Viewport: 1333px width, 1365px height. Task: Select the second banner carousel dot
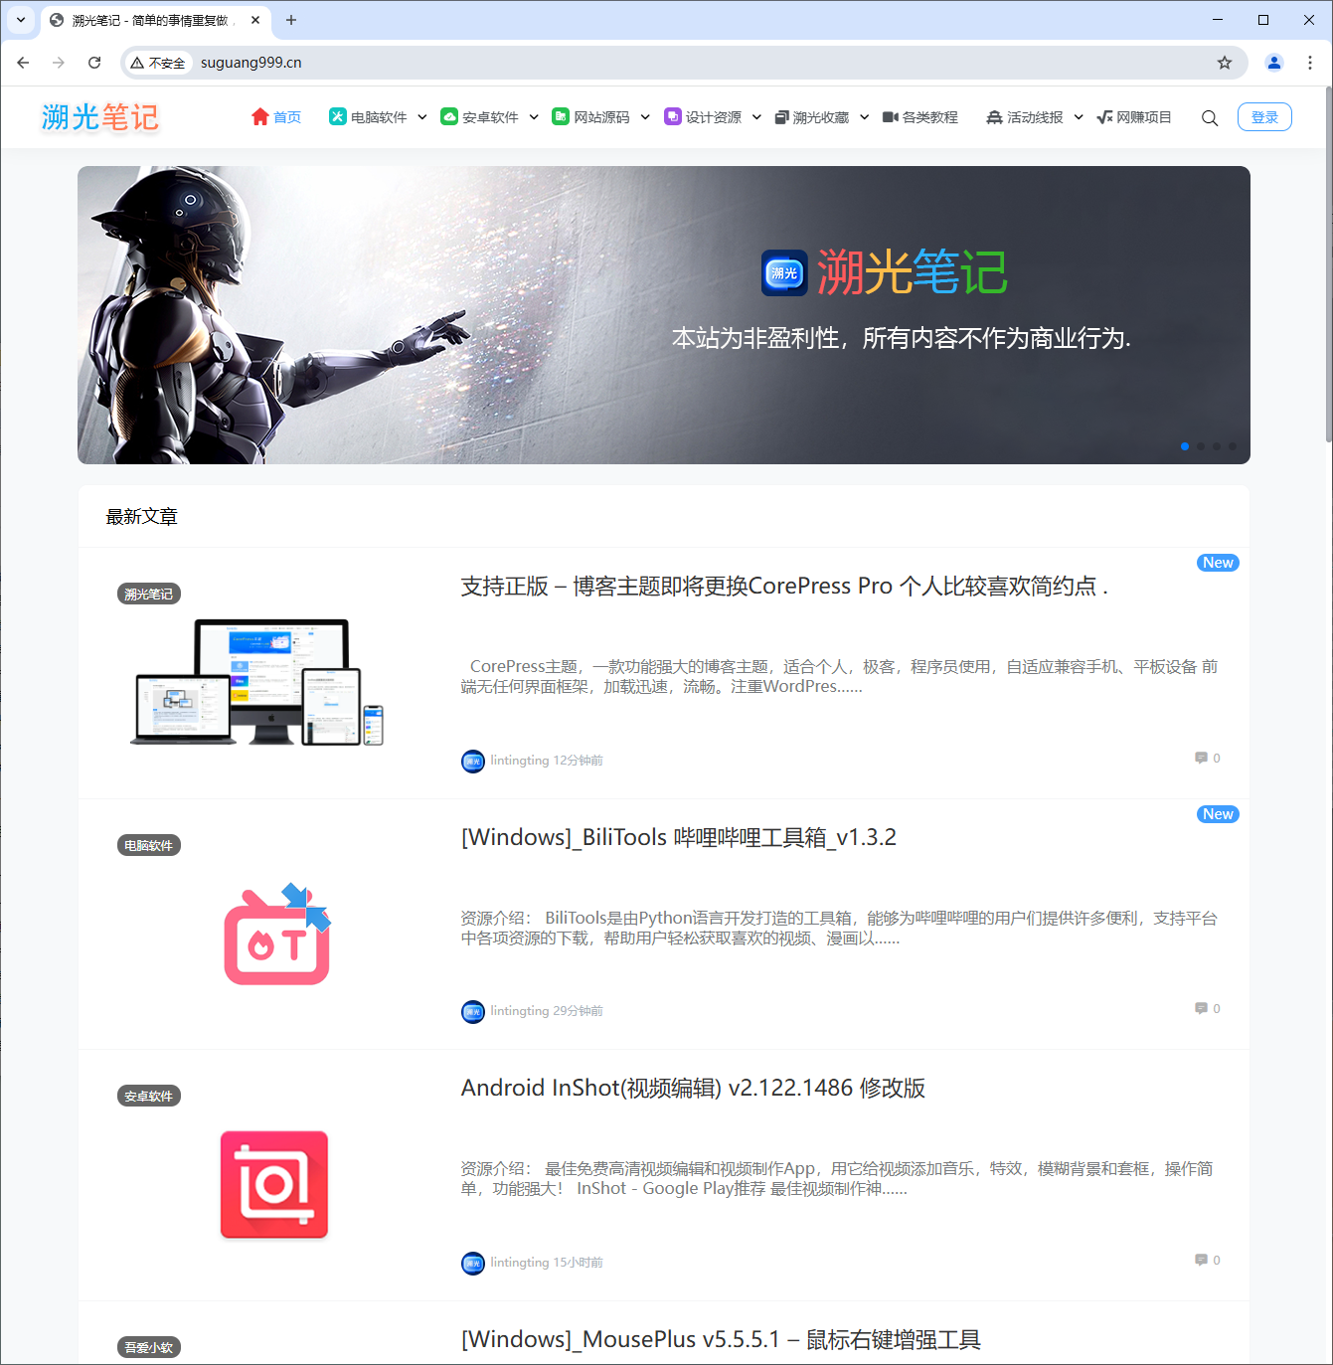1201,446
